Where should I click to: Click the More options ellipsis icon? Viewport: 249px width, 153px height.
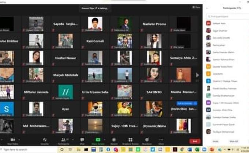click(x=161, y=140)
